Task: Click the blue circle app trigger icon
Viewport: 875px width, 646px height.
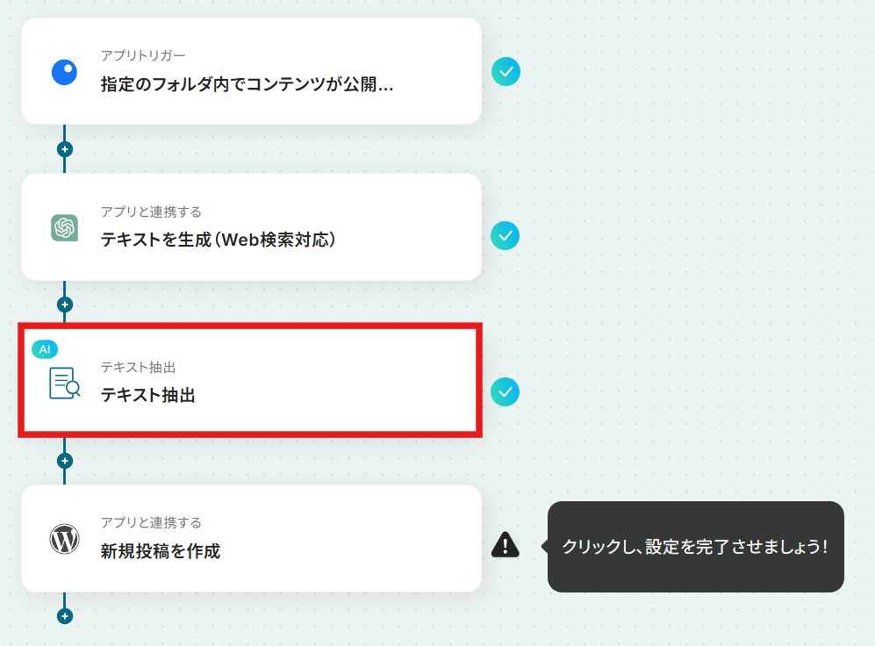Action: point(64,72)
